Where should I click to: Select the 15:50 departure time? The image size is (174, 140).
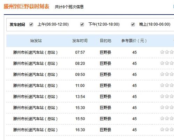pos(80,119)
